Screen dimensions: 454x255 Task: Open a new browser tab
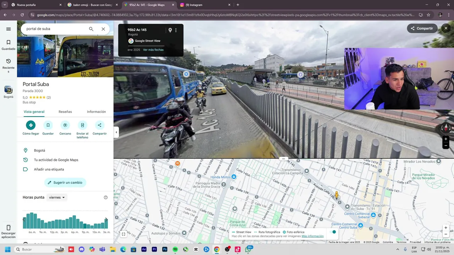[x=238, y=5]
